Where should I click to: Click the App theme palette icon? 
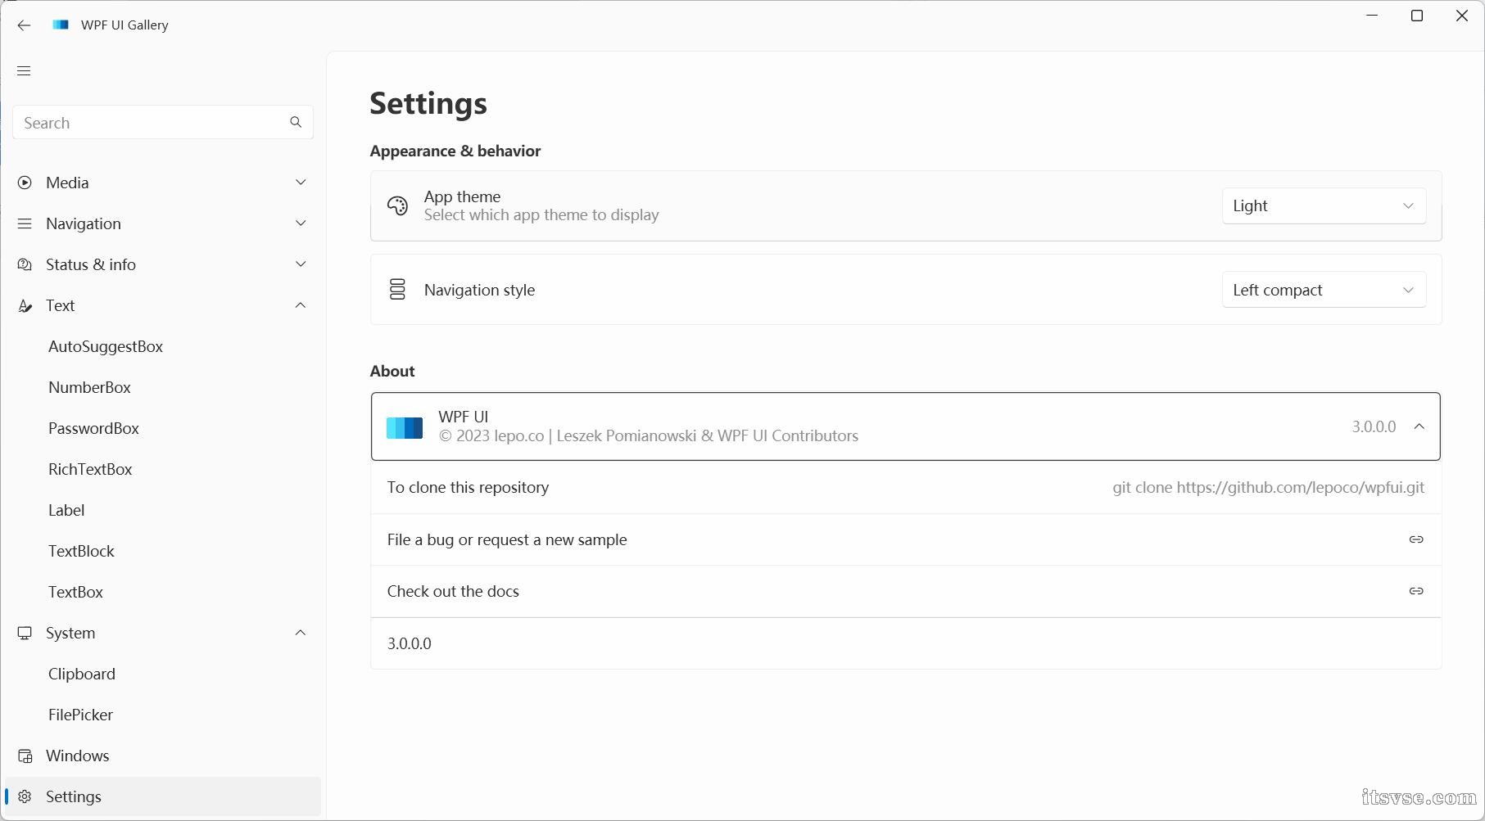(x=397, y=206)
